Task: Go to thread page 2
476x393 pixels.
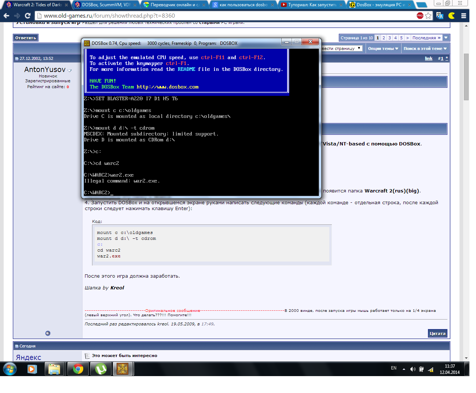Action: pos(384,38)
